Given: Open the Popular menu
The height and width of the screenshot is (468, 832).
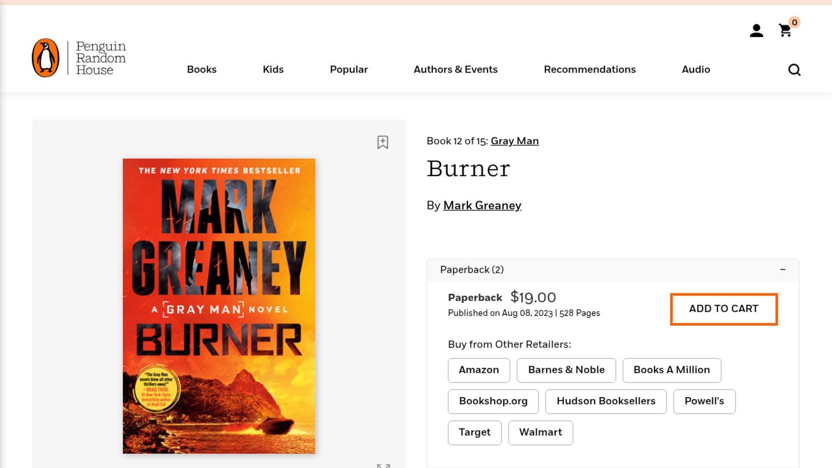Looking at the screenshot, I should click(x=348, y=70).
